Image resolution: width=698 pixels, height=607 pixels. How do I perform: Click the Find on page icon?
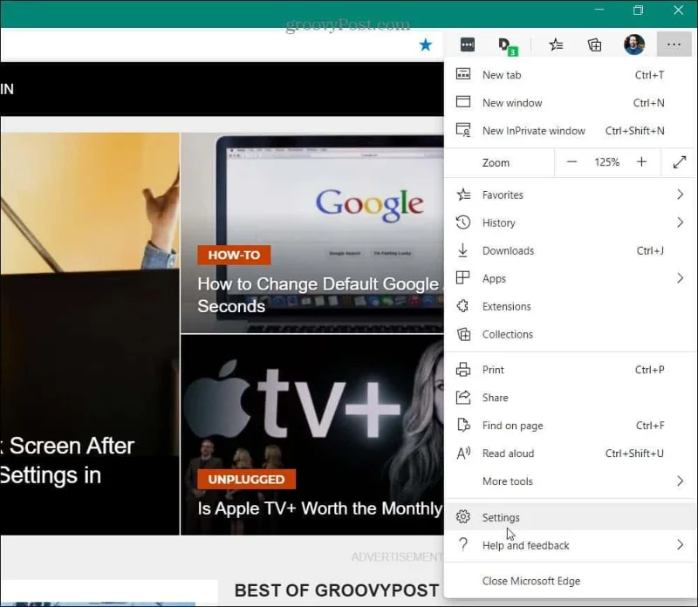click(463, 425)
